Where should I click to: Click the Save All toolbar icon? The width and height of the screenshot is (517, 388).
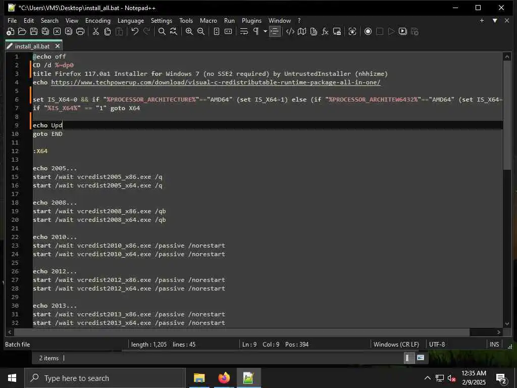tap(45, 32)
